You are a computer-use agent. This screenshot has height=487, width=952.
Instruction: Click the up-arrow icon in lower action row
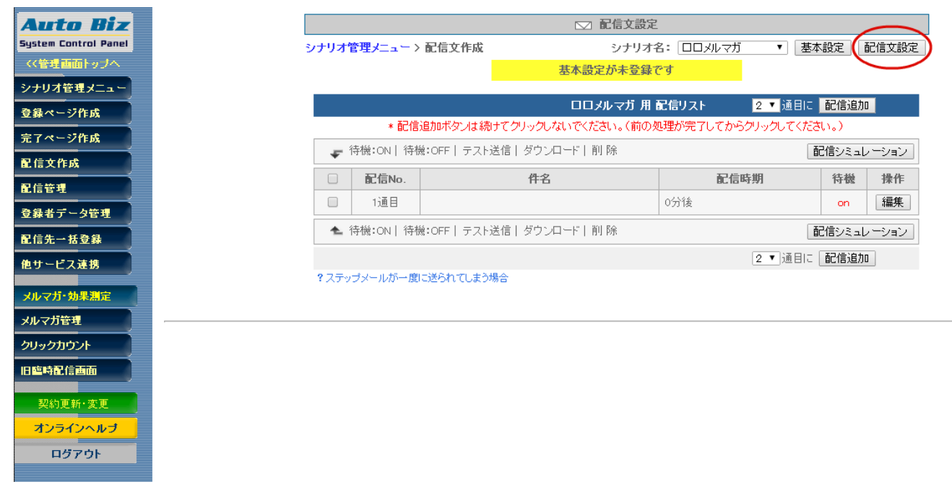336,231
